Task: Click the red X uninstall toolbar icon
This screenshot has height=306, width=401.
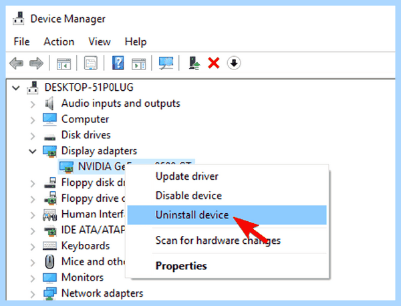Action: click(x=214, y=63)
